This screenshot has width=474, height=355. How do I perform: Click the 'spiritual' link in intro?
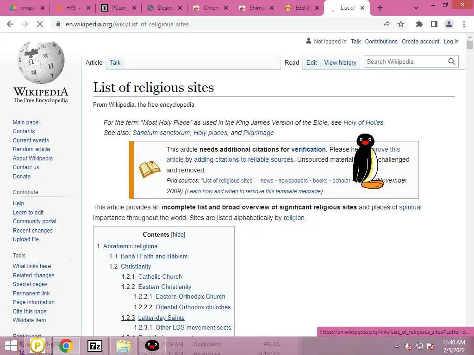[x=410, y=207]
